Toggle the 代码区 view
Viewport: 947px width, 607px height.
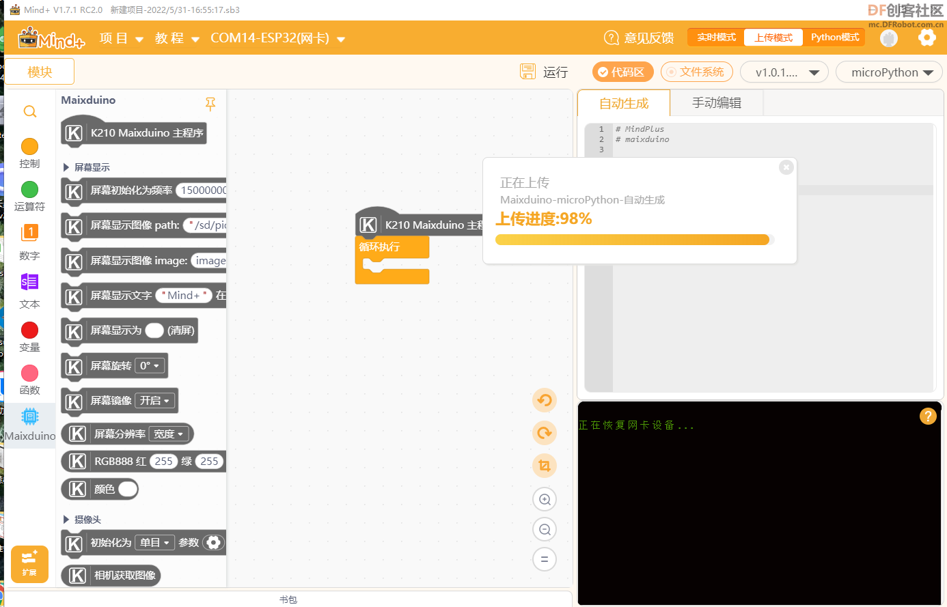(x=623, y=72)
